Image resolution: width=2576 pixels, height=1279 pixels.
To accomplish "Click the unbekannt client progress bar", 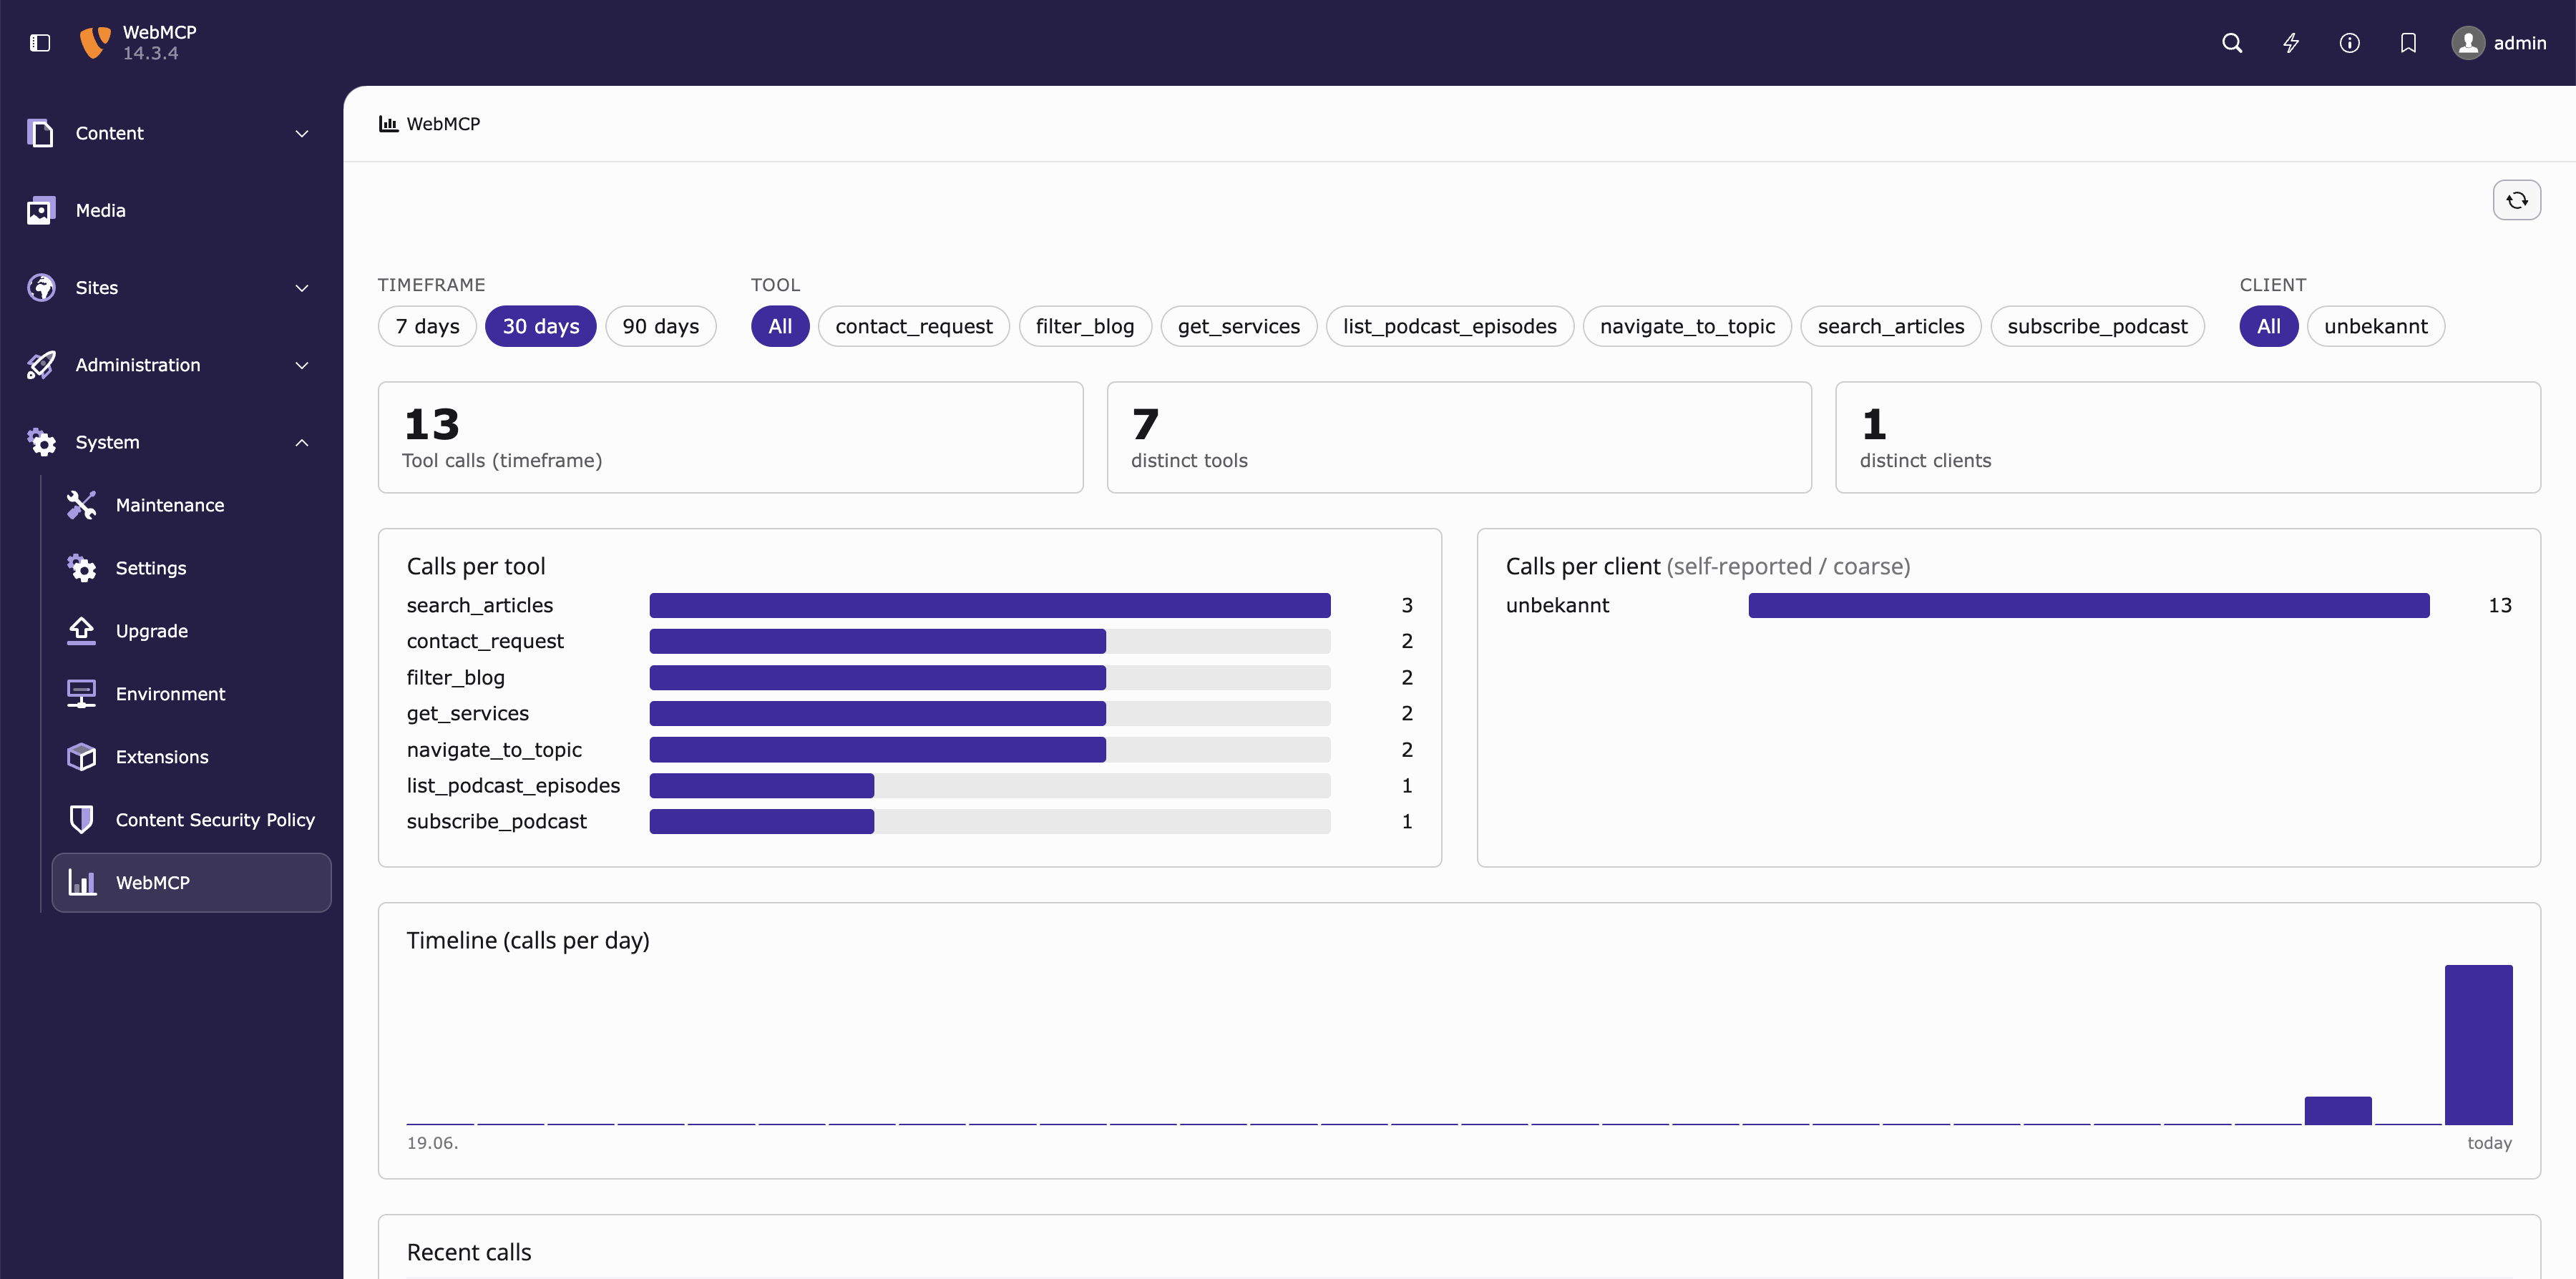I will pyautogui.click(x=2089, y=605).
